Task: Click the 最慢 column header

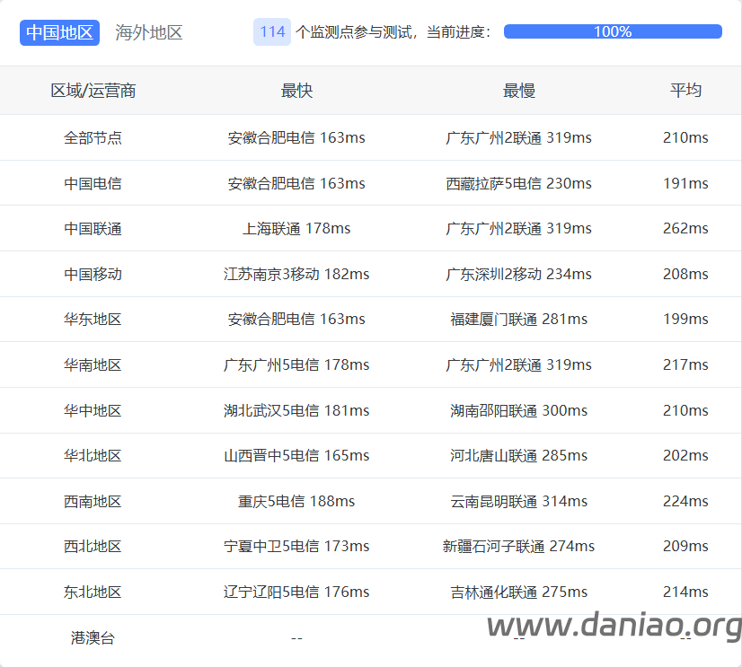Action: point(518,91)
